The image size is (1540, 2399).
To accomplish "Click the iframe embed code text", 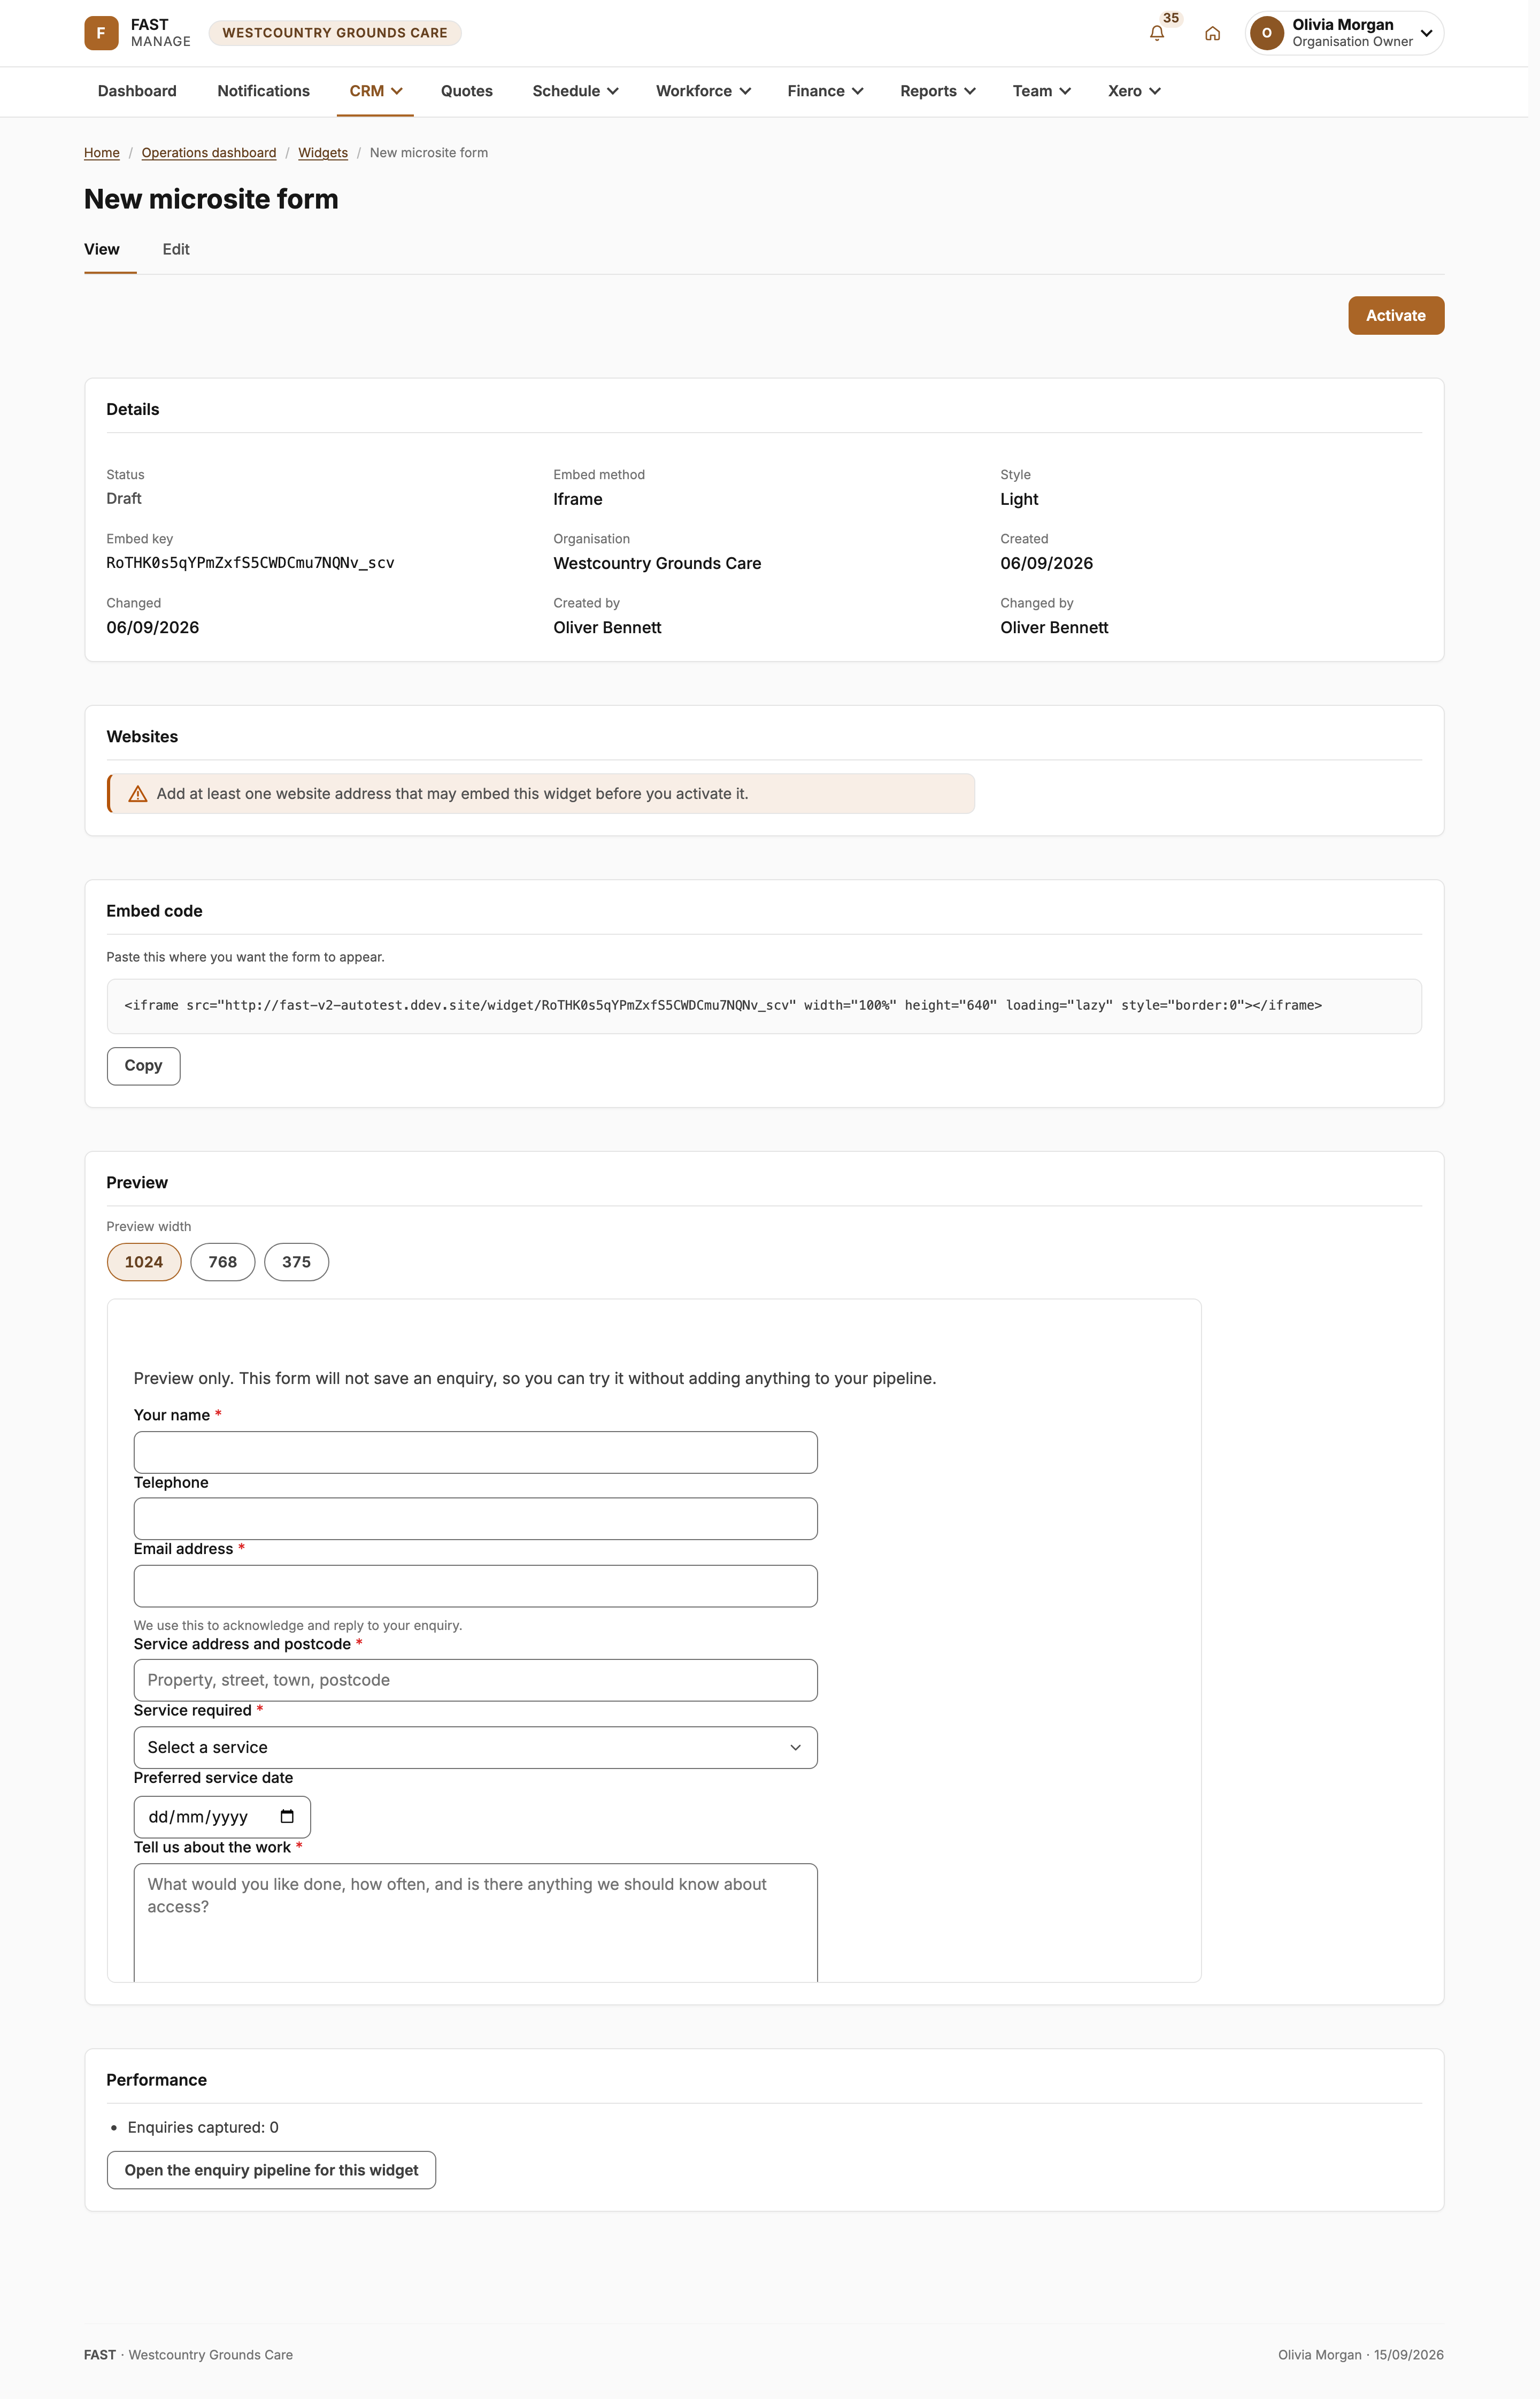I will (x=723, y=1005).
